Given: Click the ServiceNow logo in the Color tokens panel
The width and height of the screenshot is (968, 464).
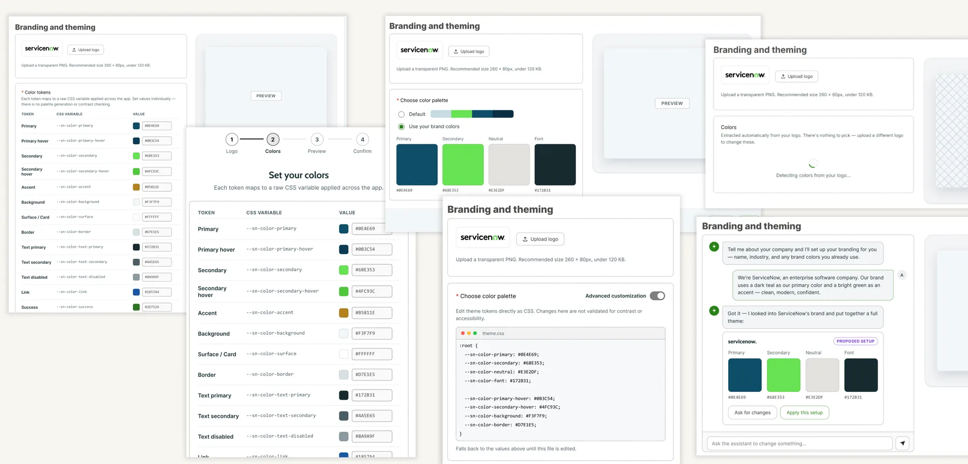Looking at the screenshot, I should pyautogui.click(x=42, y=48).
